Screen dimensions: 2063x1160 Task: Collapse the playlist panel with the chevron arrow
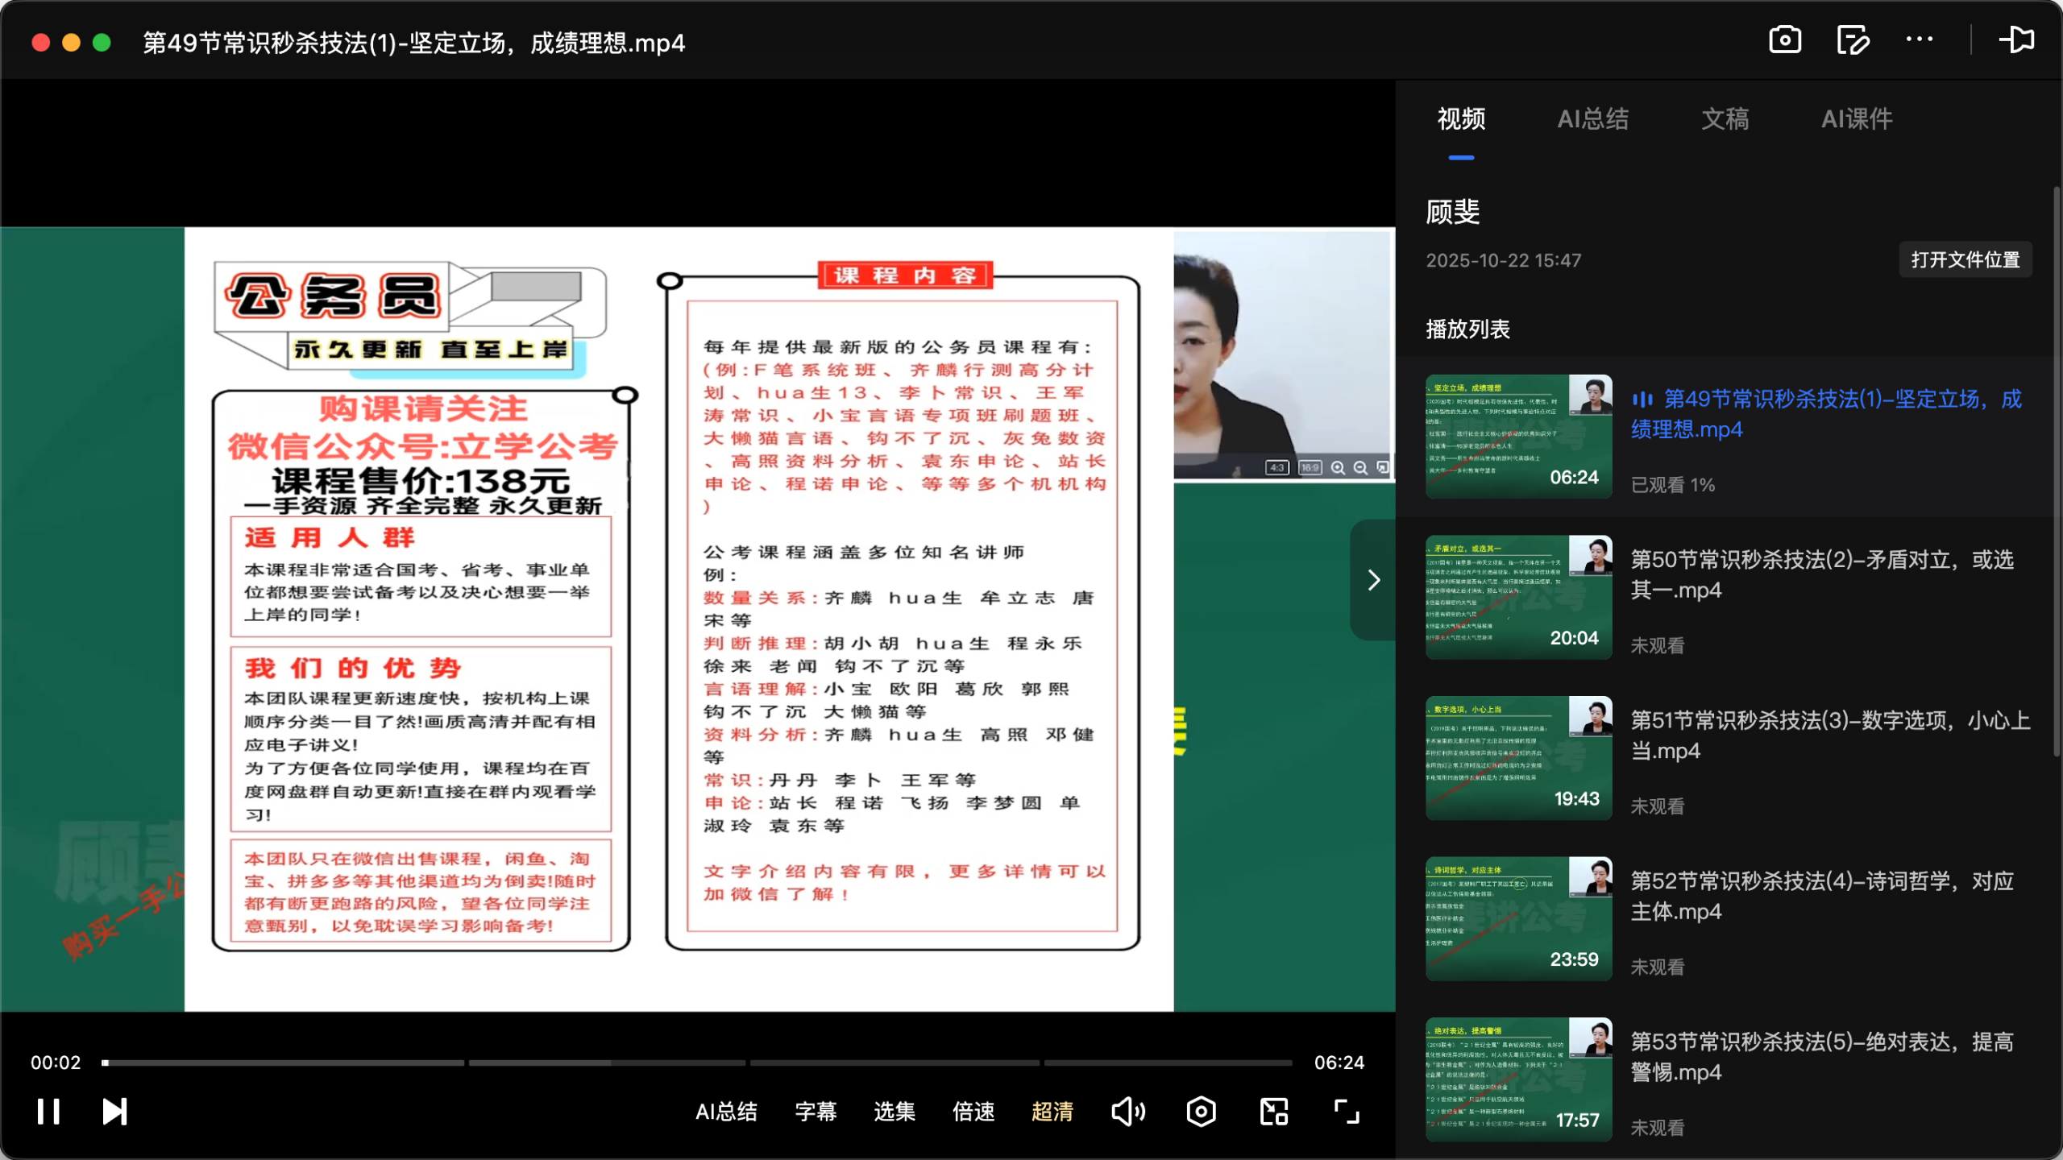[x=1372, y=579]
